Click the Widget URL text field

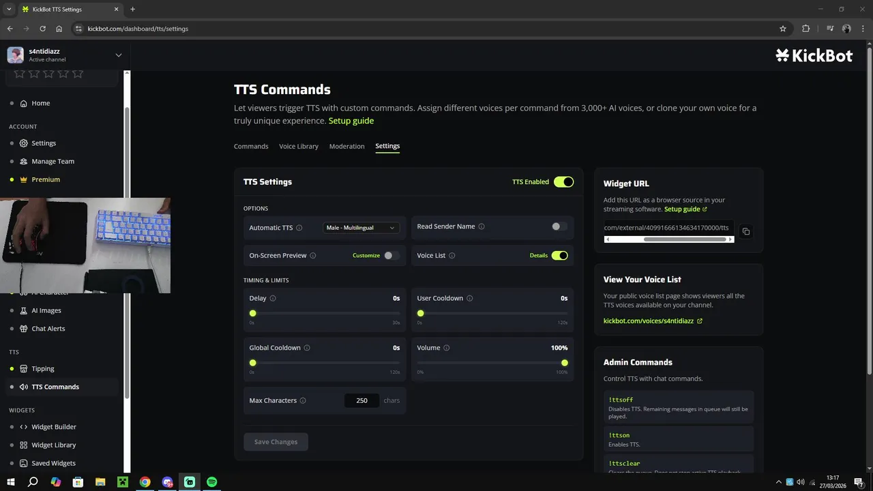click(x=669, y=228)
